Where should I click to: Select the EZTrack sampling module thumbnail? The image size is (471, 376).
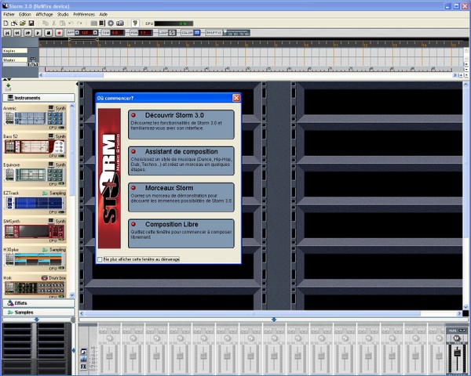click(x=35, y=204)
